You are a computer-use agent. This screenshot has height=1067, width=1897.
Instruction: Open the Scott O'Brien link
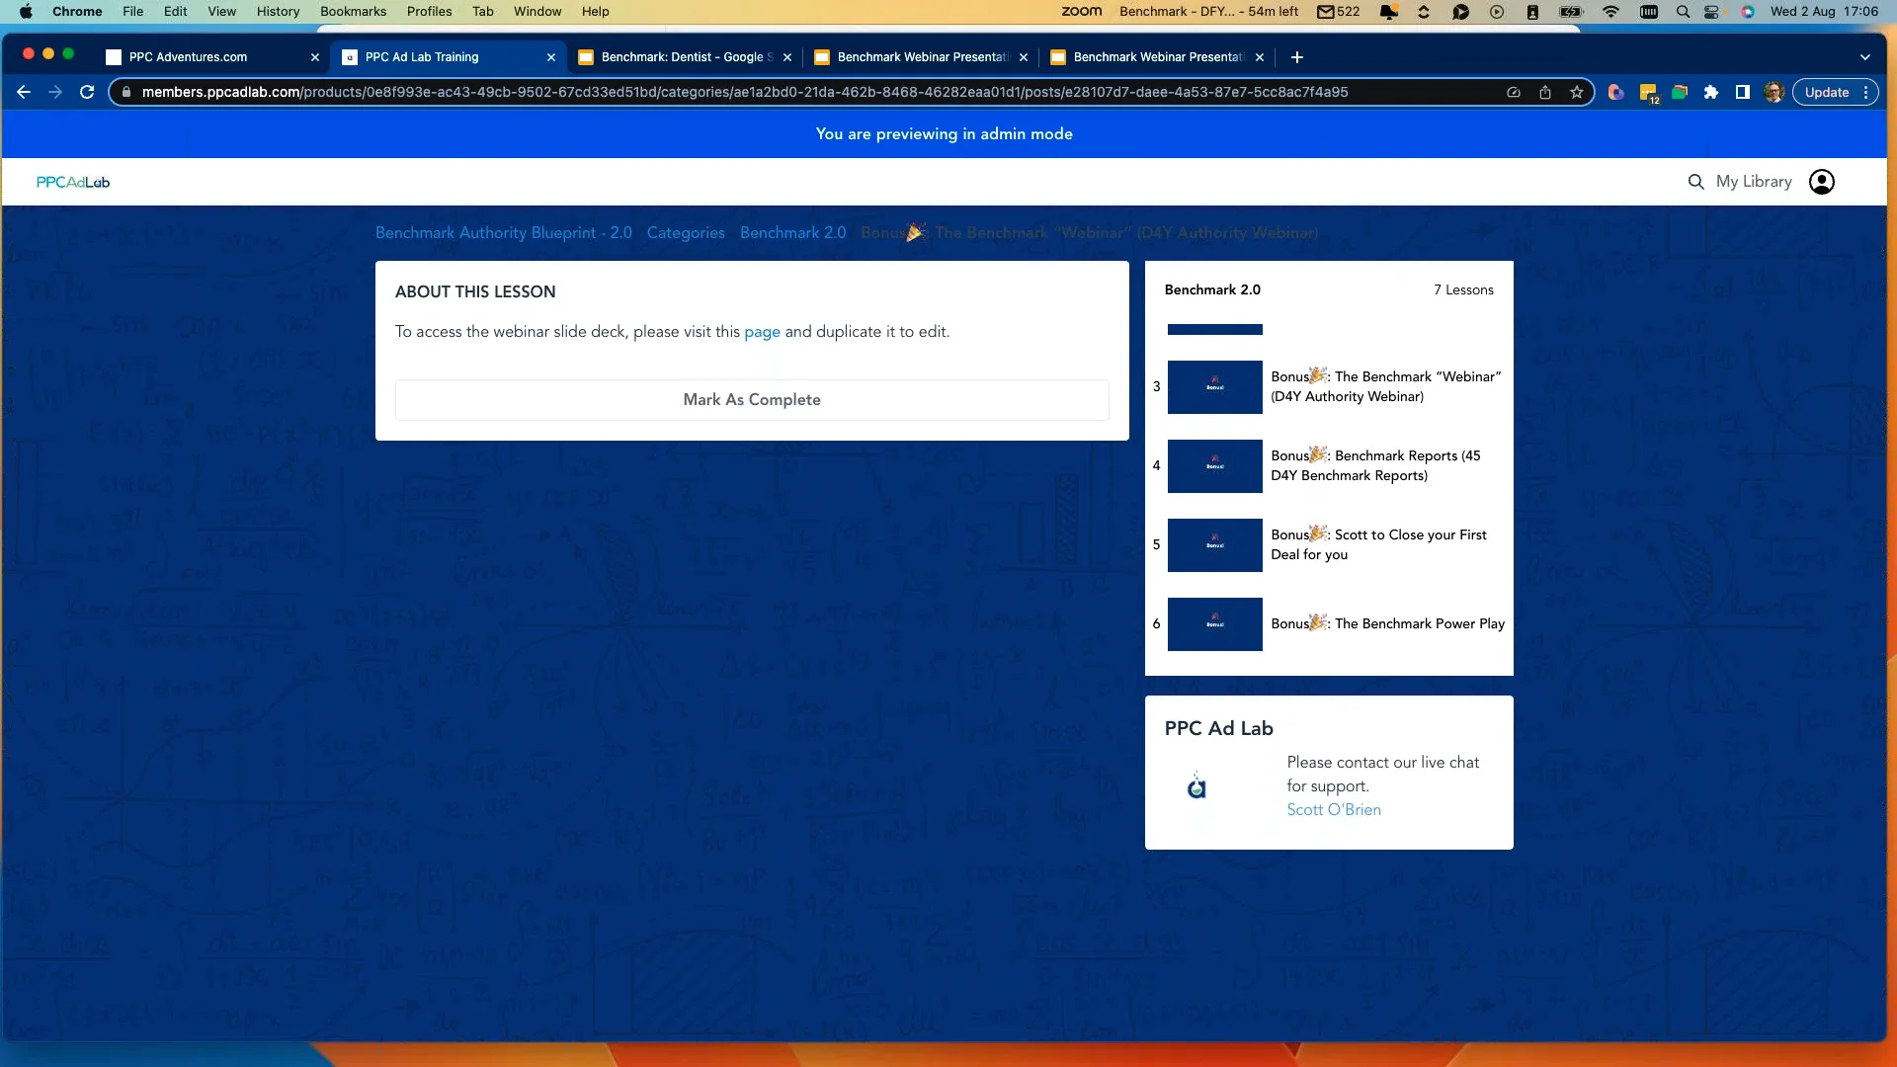1334,809
